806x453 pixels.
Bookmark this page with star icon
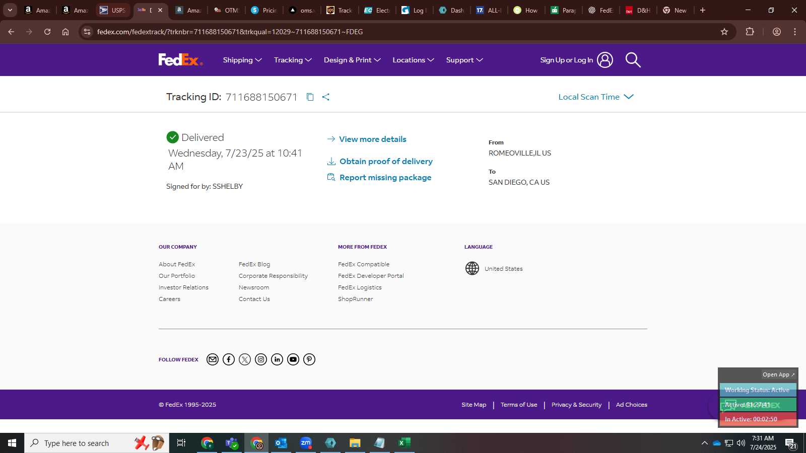click(724, 32)
